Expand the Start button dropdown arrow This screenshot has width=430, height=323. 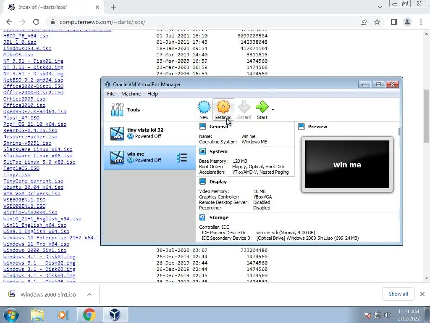273,110
